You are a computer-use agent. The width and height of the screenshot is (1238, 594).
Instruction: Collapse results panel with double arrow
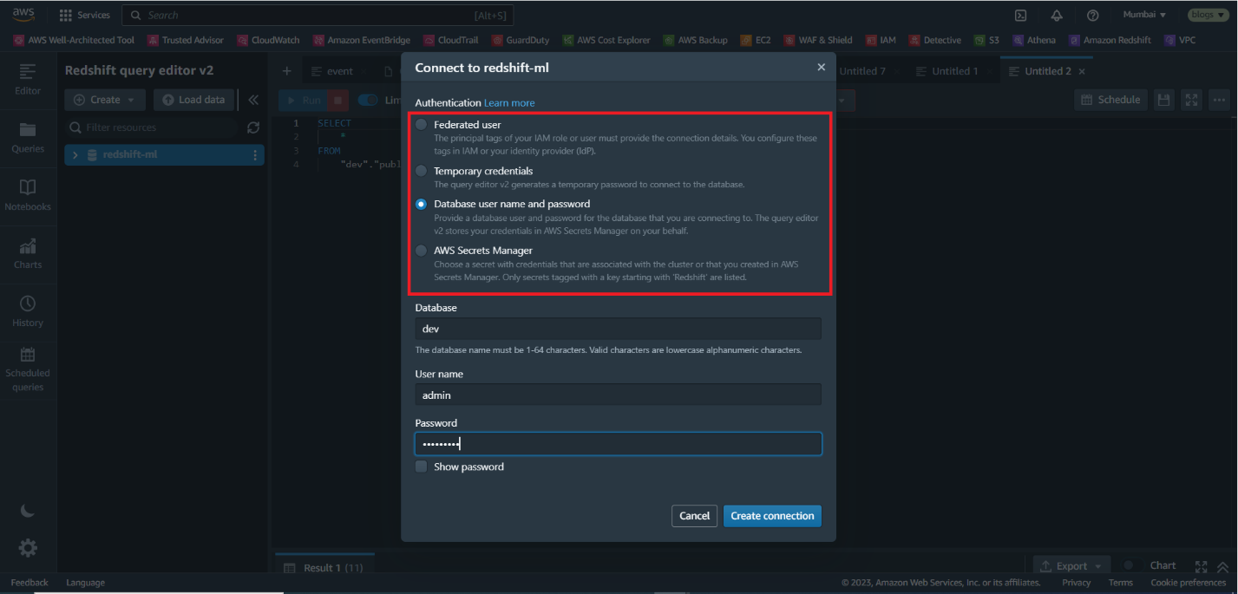(x=1222, y=566)
